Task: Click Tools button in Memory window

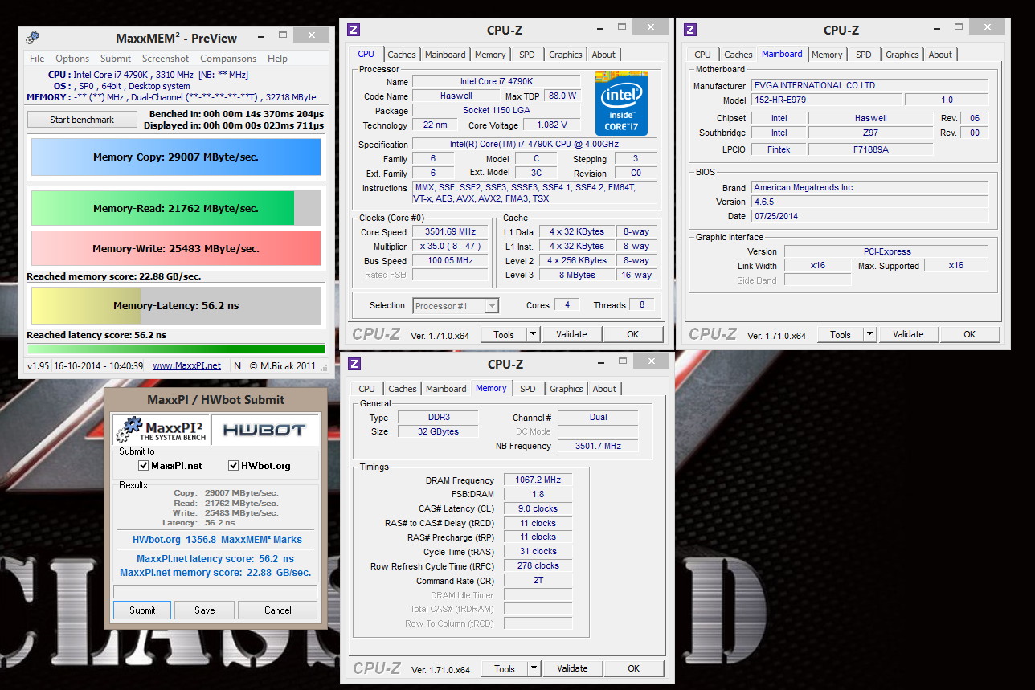Action: [x=505, y=668]
